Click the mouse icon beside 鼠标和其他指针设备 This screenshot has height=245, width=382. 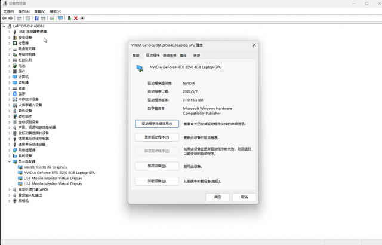click(x=15, y=133)
